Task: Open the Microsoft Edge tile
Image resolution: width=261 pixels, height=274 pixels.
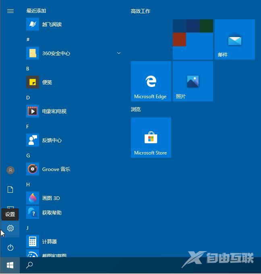Action: pyautogui.click(x=151, y=81)
